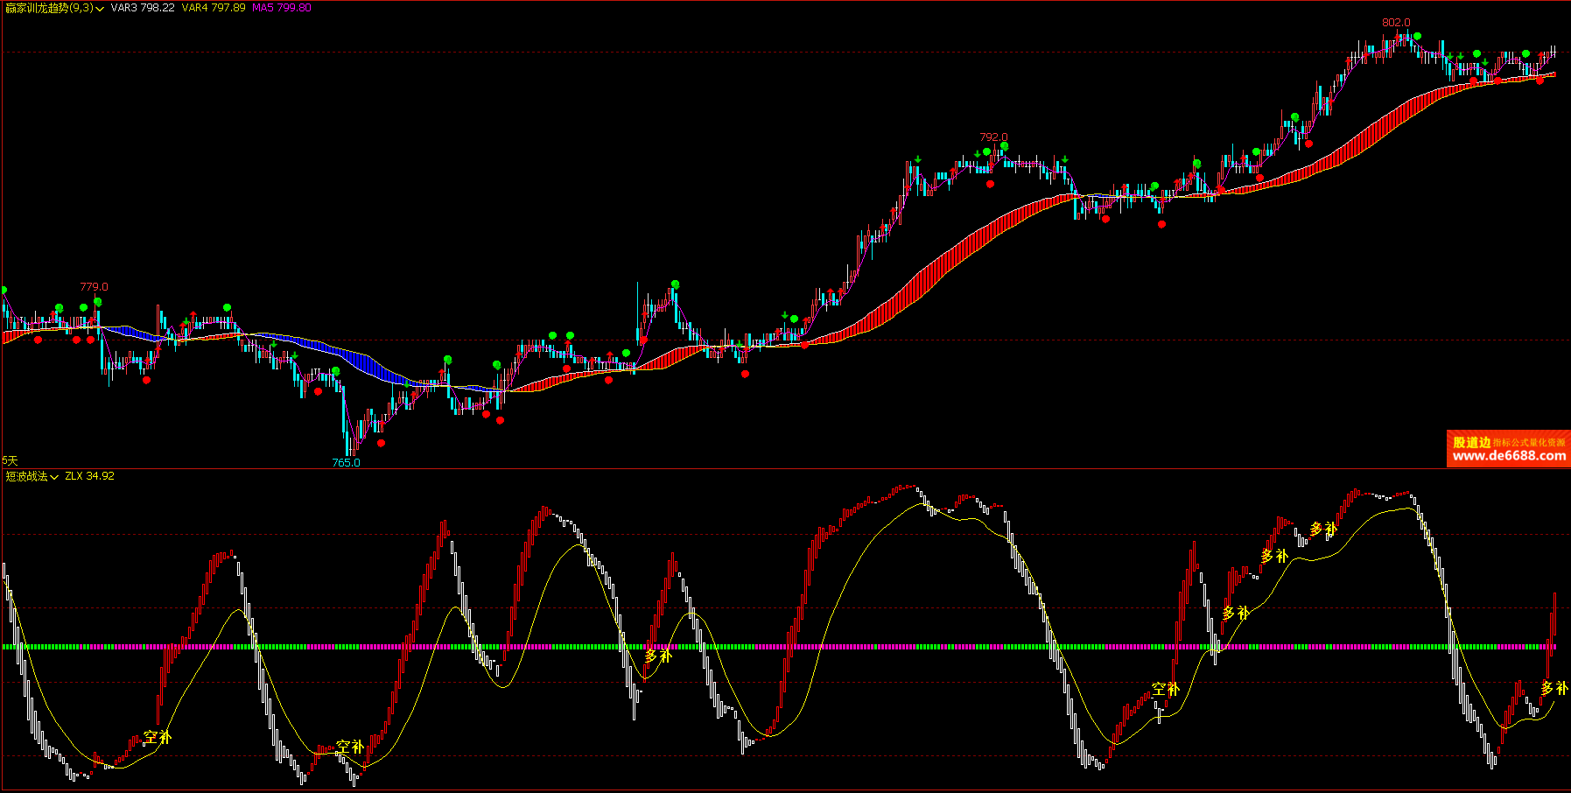Select the rightmost 空补 signal marker
This screenshot has width=1571, height=793.
(x=1165, y=689)
